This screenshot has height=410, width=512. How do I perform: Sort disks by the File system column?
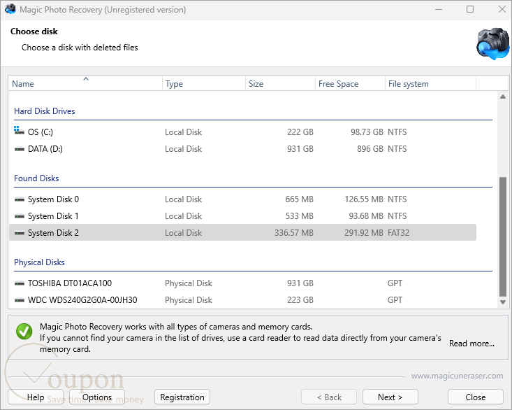tap(430, 84)
